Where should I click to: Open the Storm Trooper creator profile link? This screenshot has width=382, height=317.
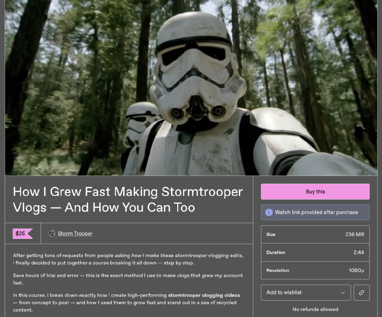pos(75,234)
